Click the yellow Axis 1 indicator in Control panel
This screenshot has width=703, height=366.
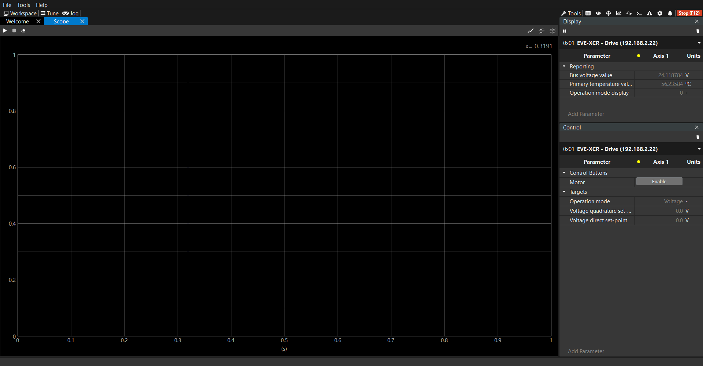pos(639,162)
